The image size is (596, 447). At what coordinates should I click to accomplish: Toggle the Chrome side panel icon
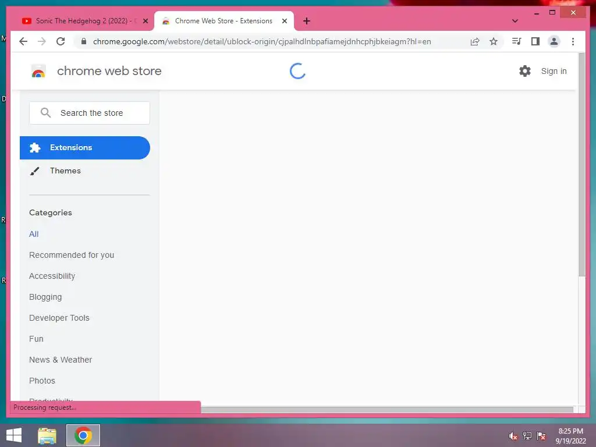(535, 41)
